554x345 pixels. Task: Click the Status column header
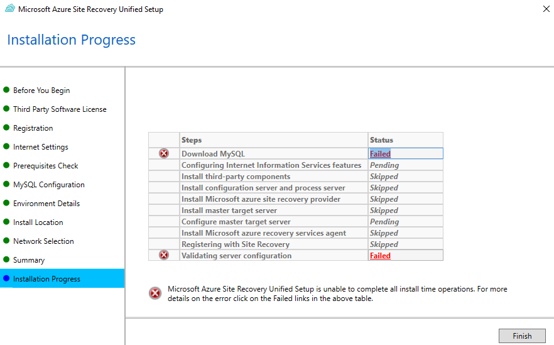[406, 140]
